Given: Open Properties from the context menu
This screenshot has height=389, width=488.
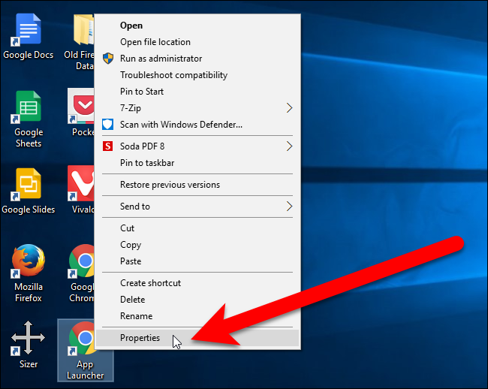Looking at the screenshot, I should point(197,338).
